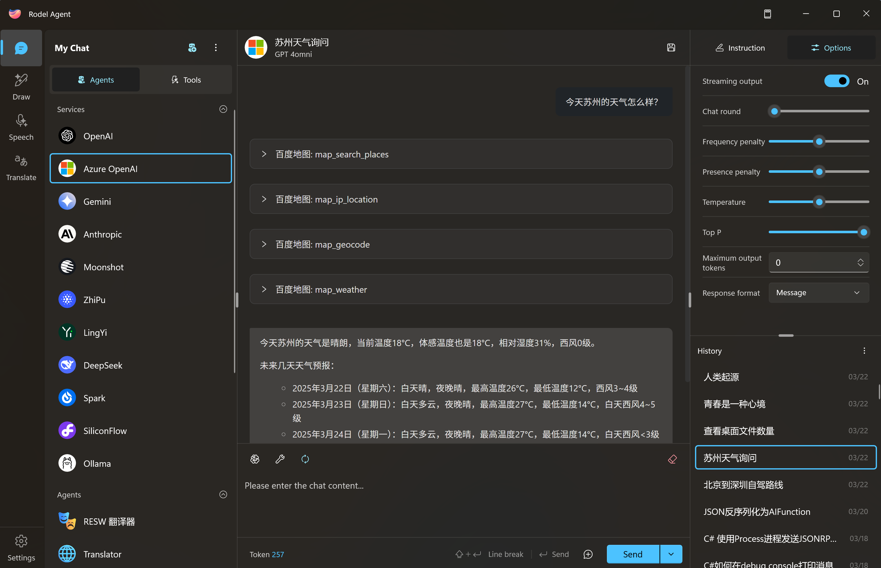Open the Send button dropdown arrow
Viewport: 881px width, 568px height.
671,554
